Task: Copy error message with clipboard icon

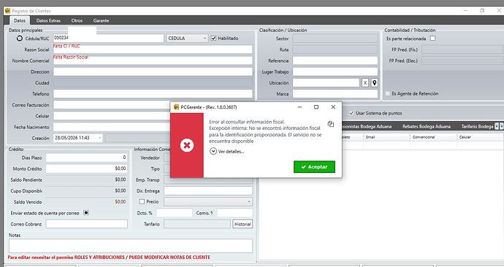Action: tap(331, 124)
